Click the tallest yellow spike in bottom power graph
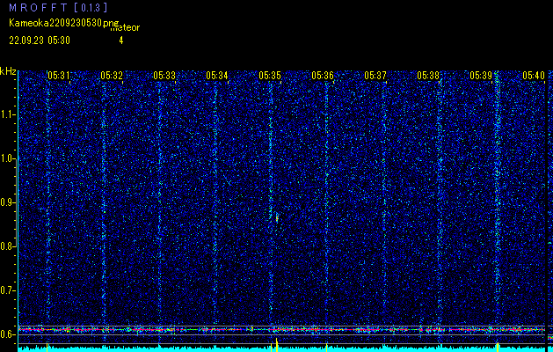Screen dimensions: 553x352 pyautogui.click(x=276, y=345)
